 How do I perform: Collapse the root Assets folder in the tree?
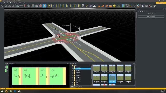pyautogui.click(x=71, y=65)
